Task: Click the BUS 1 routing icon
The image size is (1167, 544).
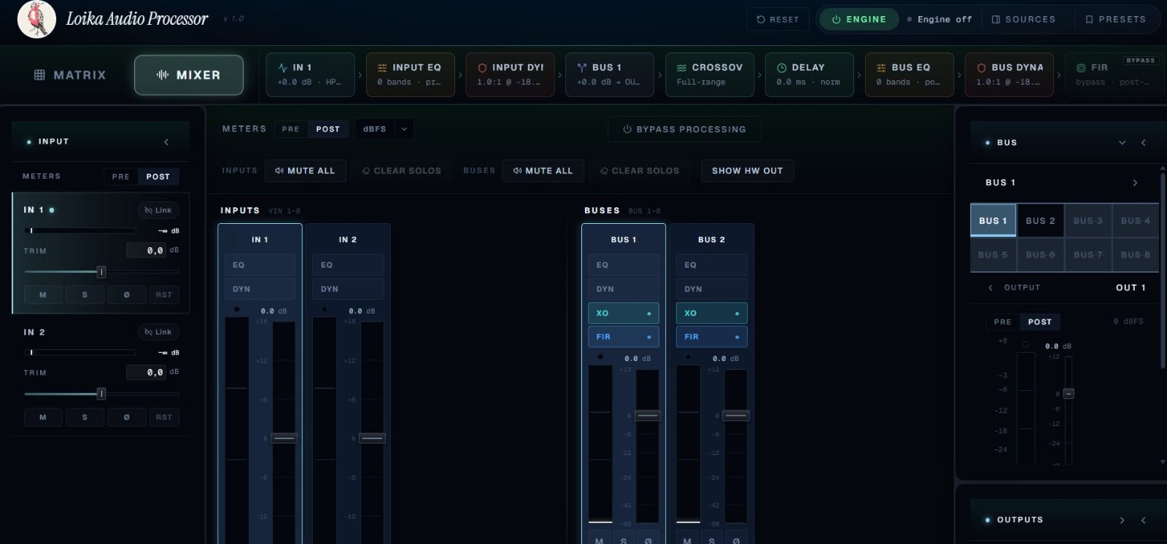Action: tap(582, 67)
